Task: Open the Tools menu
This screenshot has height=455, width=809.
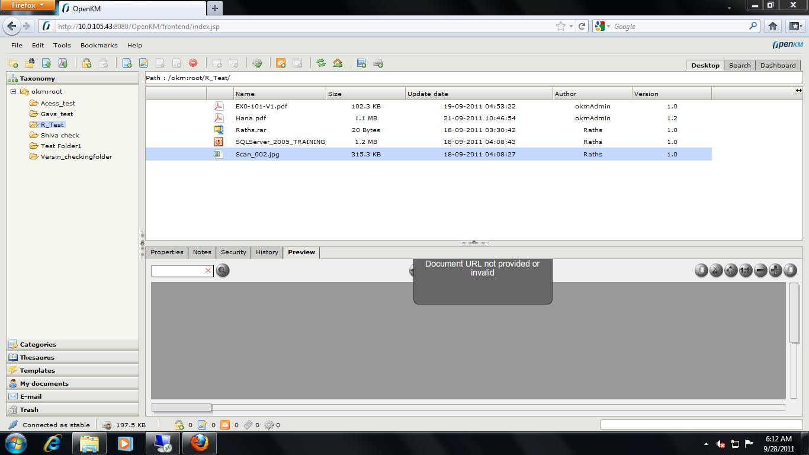Action: [62, 45]
